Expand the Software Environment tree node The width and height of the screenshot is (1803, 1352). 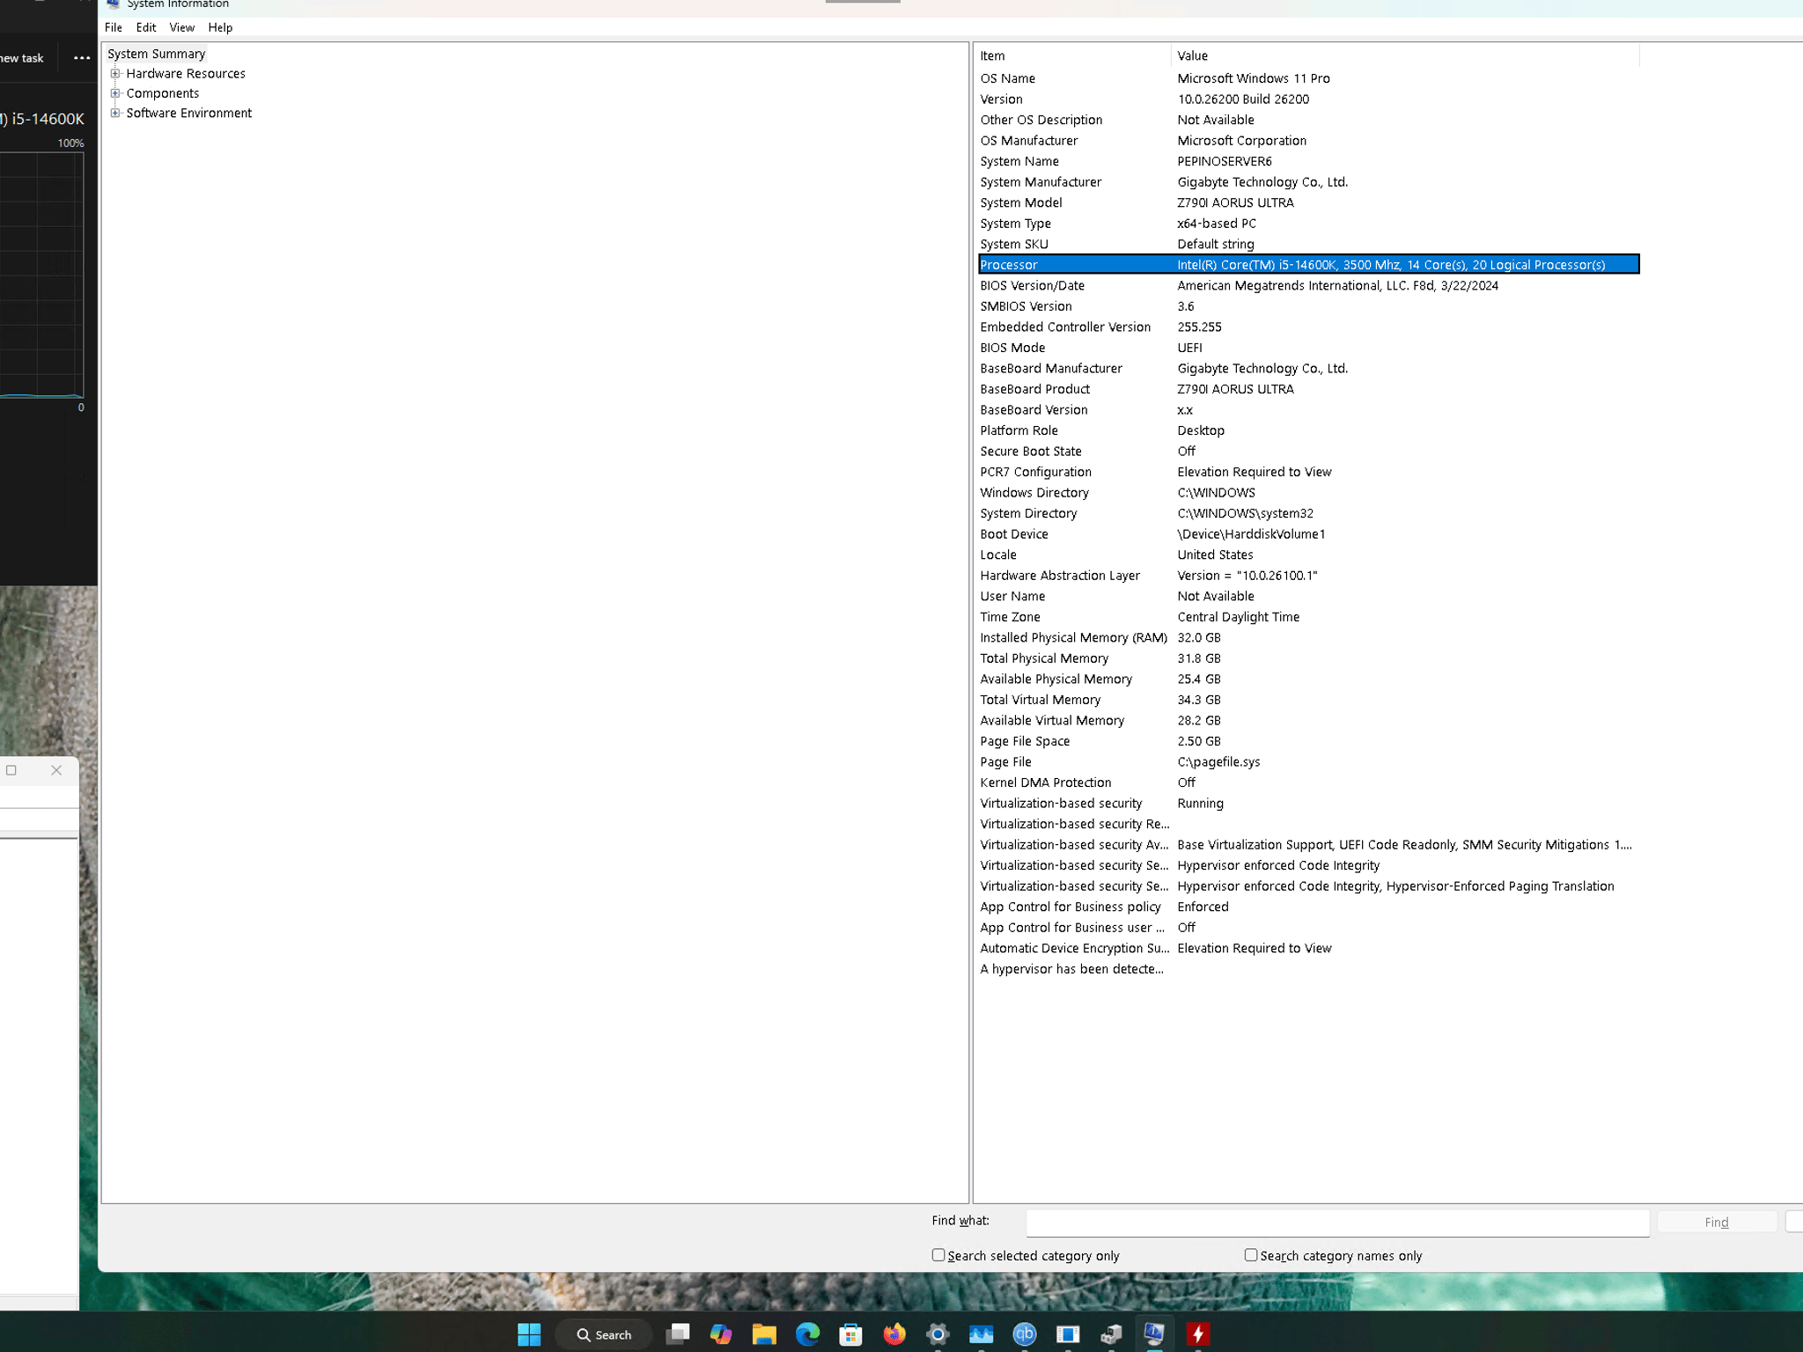[x=115, y=113]
